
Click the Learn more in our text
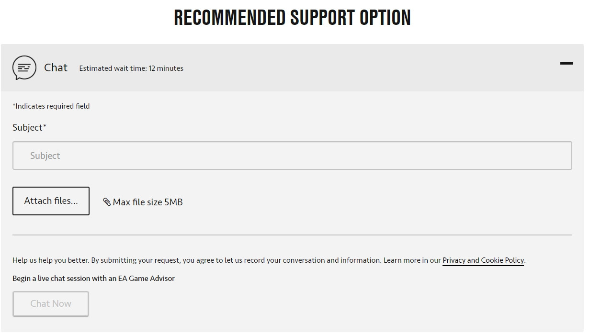(412, 260)
